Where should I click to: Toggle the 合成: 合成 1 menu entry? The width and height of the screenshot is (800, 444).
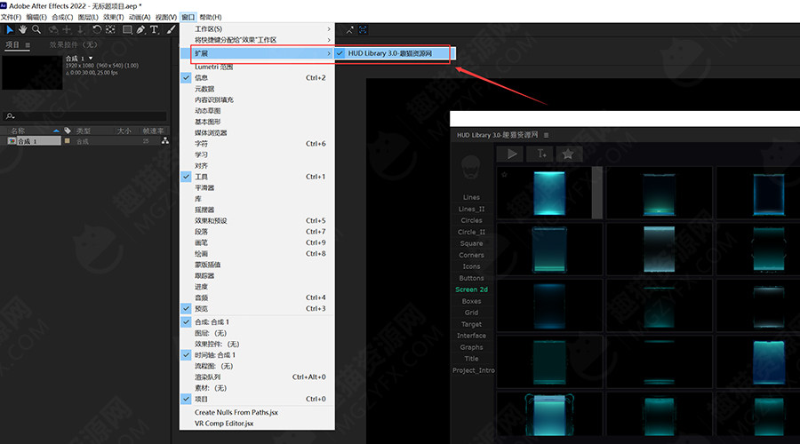coord(257,322)
